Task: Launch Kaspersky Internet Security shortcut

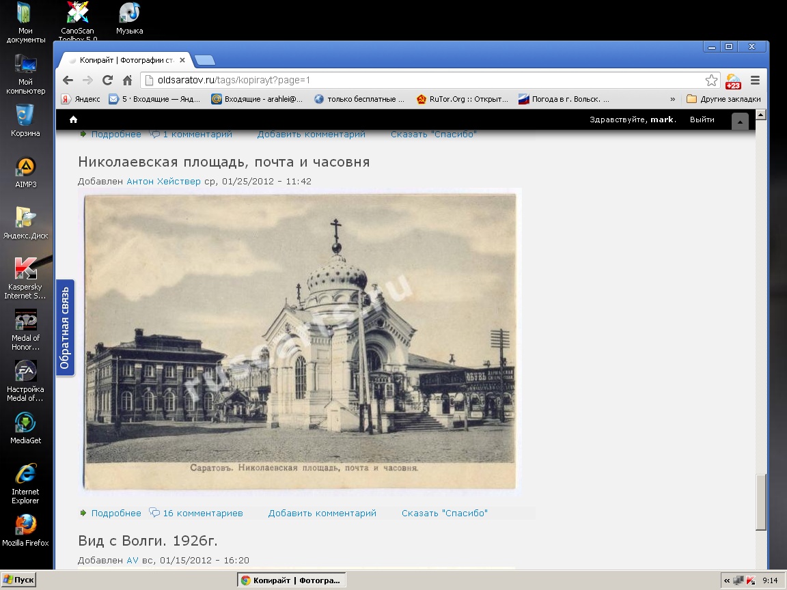Action: point(25,279)
